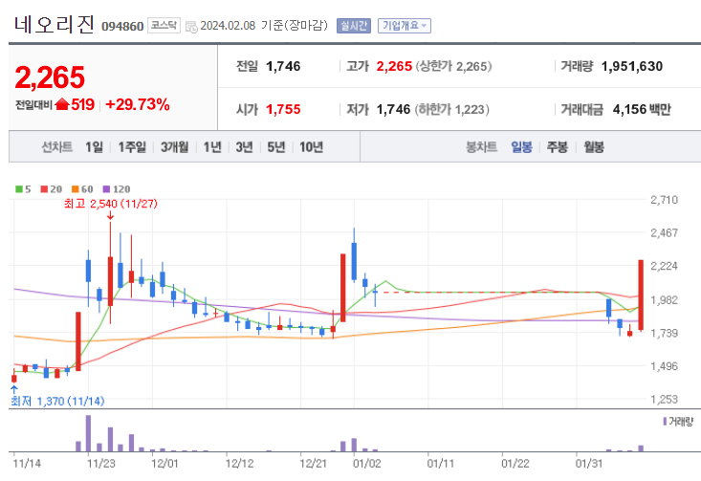
Task: Click the orange 60-day moving average swatch
Action: [76, 189]
